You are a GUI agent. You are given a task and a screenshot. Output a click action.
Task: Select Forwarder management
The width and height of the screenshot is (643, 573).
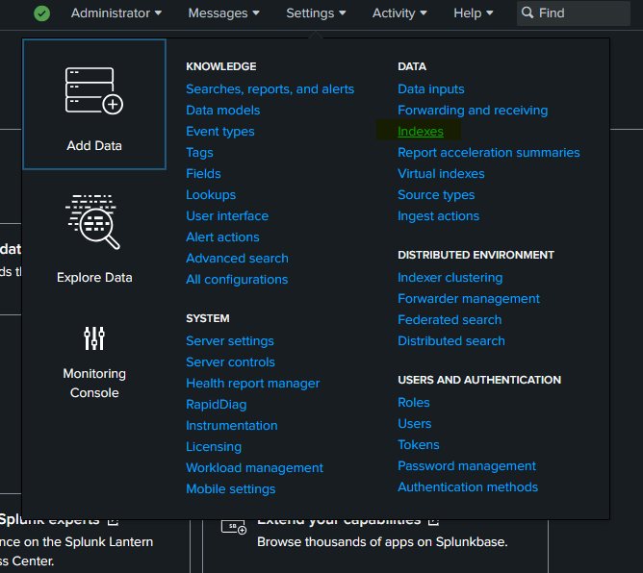[x=469, y=299]
